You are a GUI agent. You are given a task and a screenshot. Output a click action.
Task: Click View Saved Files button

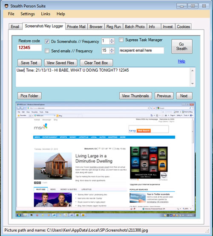(60, 63)
